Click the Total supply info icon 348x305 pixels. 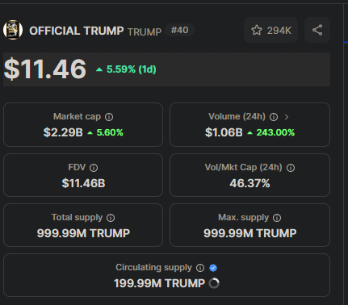[x=111, y=218]
